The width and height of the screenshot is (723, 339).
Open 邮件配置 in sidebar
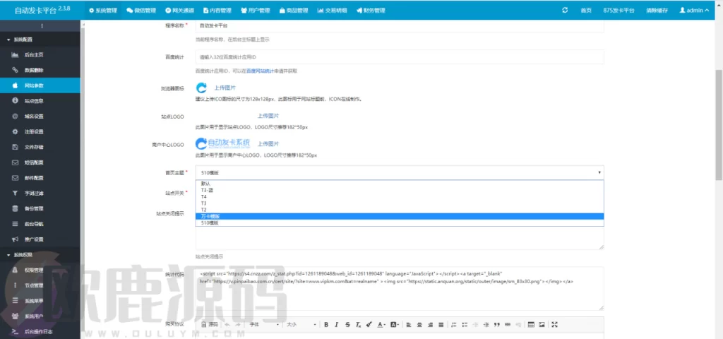(x=40, y=177)
